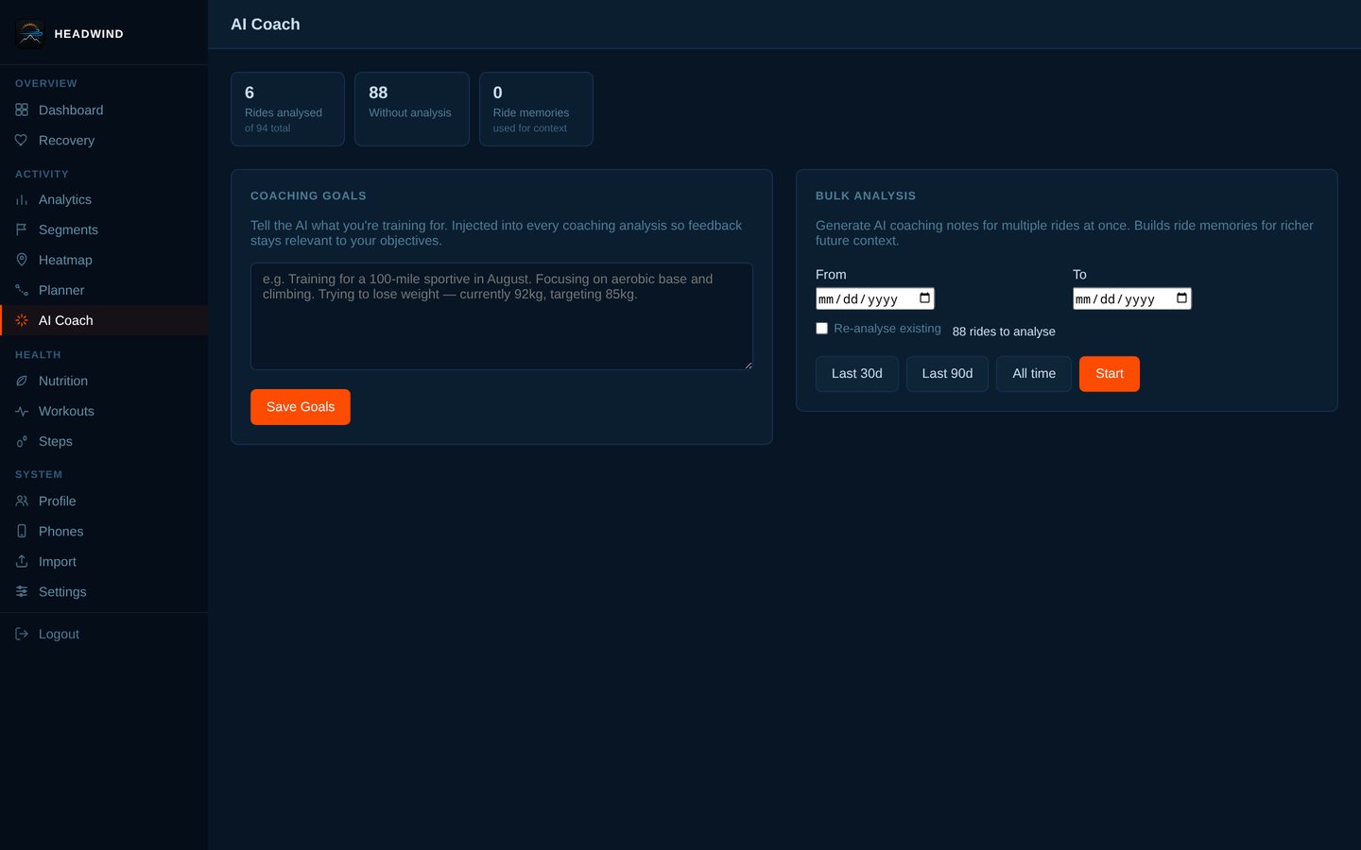This screenshot has height=850, width=1361.
Task: Click the Logout link
Action: [104, 635]
